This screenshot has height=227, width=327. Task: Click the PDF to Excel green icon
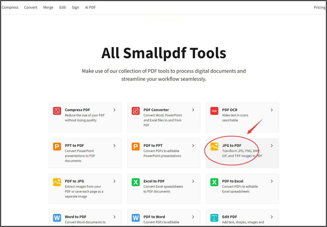click(214, 182)
